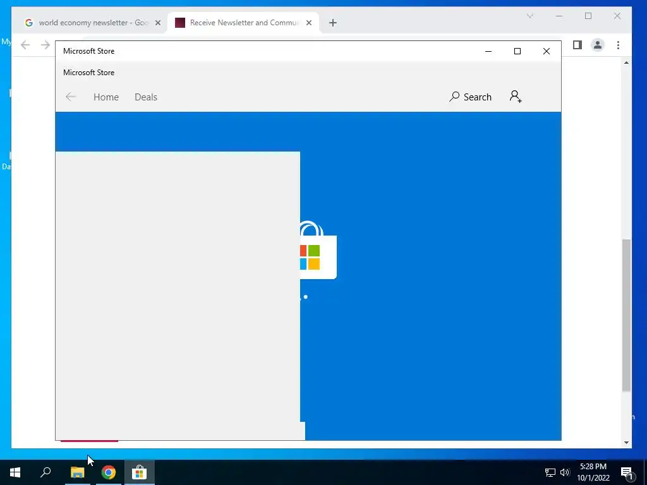
Task: Close the Receive Newsletter tab
Action: tap(308, 23)
